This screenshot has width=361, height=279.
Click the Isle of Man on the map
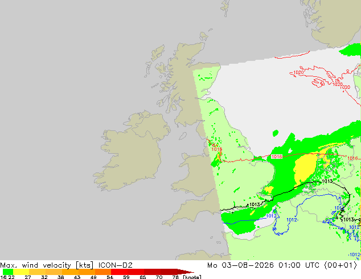tap(183, 136)
